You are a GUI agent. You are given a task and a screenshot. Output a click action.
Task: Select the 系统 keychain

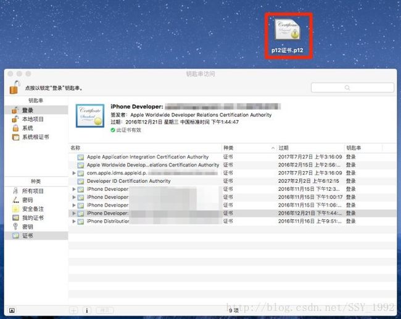36,128
